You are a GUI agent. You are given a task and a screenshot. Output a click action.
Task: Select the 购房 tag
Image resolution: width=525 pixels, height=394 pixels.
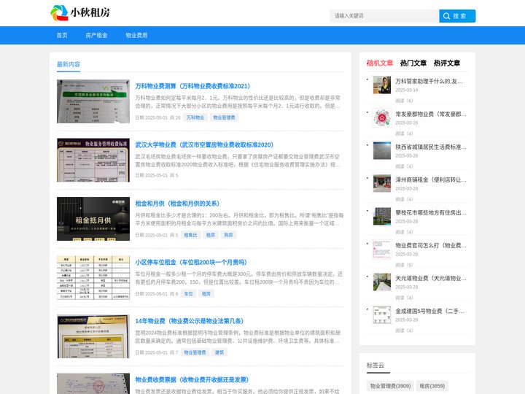tap(228, 235)
